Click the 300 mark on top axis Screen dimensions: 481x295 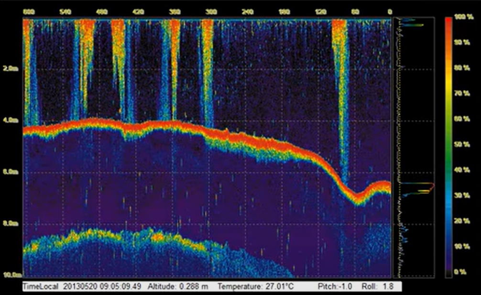[x=208, y=11]
